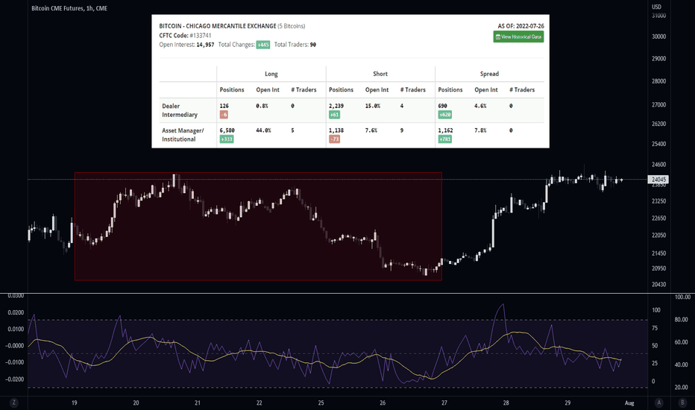This screenshot has width=695, height=410.
Task: Click the Spread column group header
Action: pos(489,74)
